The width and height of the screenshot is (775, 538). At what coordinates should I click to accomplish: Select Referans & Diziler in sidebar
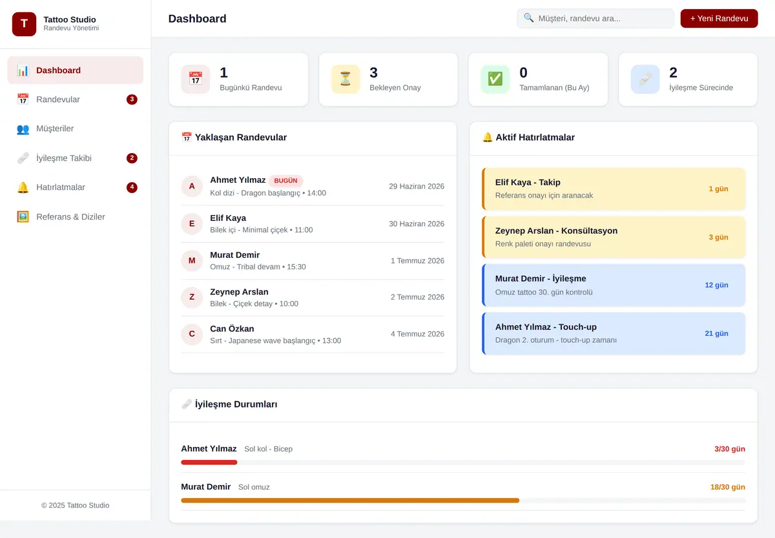(76, 217)
